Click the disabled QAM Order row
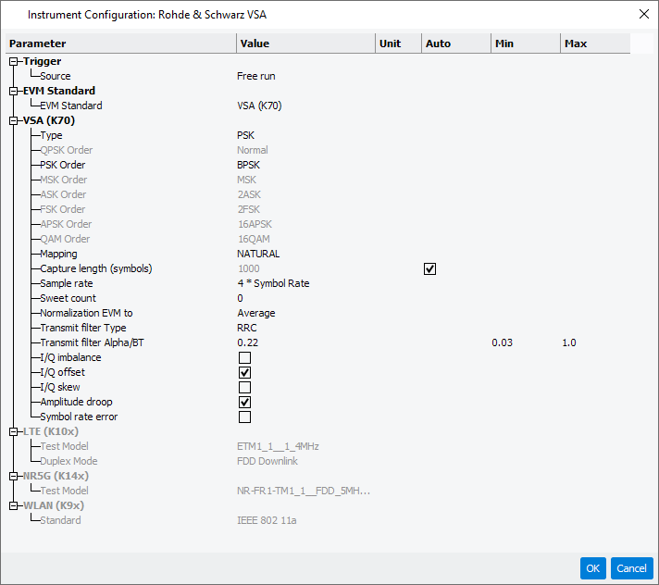The width and height of the screenshot is (659, 585). pos(65,239)
